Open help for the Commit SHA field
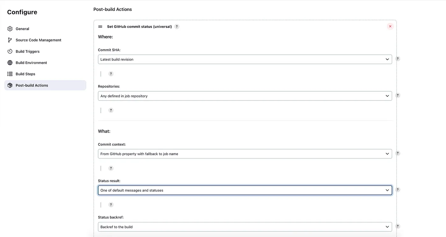Viewport: 446px width, 237px height. coord(398,59)
